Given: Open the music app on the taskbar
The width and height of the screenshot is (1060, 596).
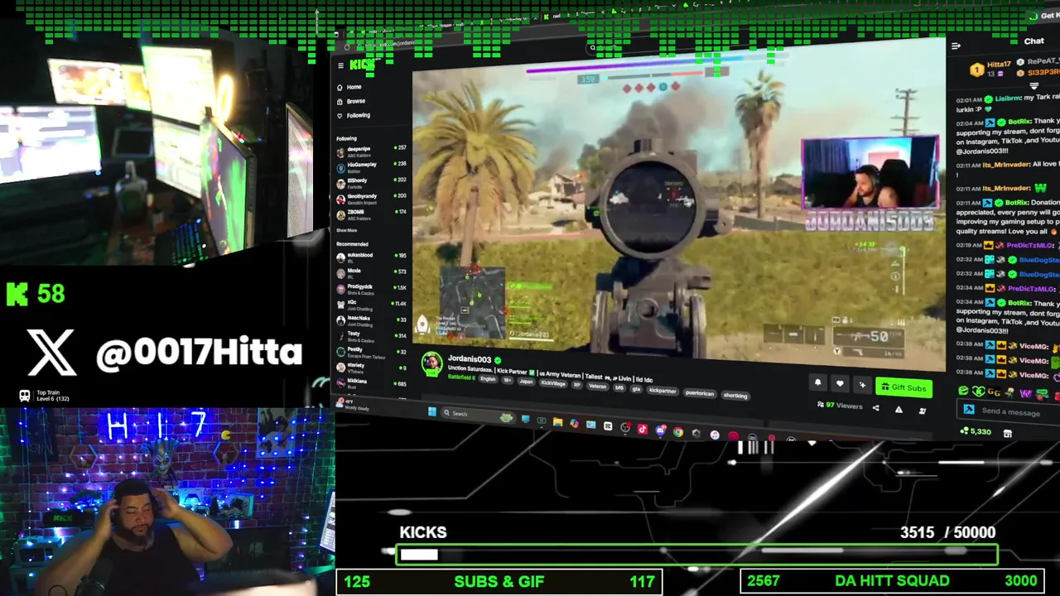Looking at the screenshot, I should tap(715, 435).
